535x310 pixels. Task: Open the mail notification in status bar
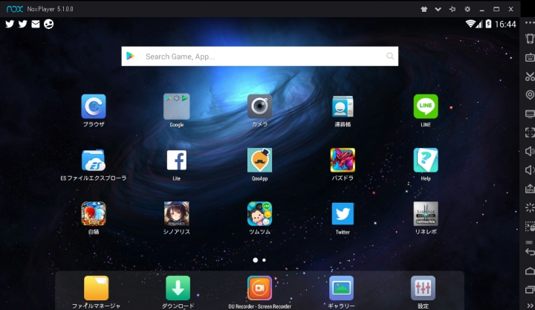point(36,24)
